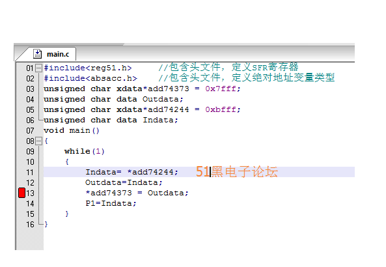Click line number 03 in the gutter
Image resolution: width=386 pixels, height=267 pixels.
point(31,89)
